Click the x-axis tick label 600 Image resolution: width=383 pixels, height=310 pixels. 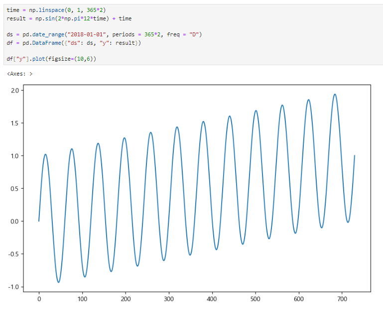(x=299, y=299)
